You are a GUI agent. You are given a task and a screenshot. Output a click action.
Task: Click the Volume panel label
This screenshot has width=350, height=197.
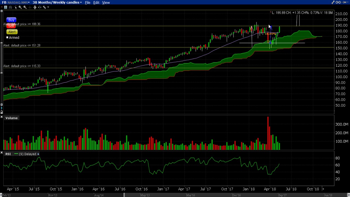[11, 118]
